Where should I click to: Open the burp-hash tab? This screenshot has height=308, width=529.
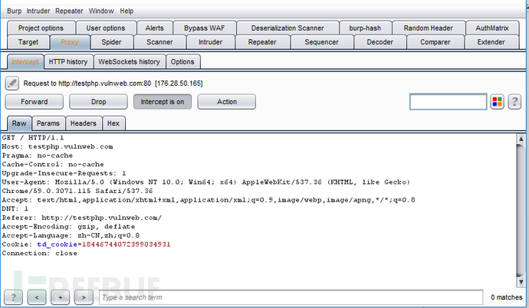coord(365,28)
